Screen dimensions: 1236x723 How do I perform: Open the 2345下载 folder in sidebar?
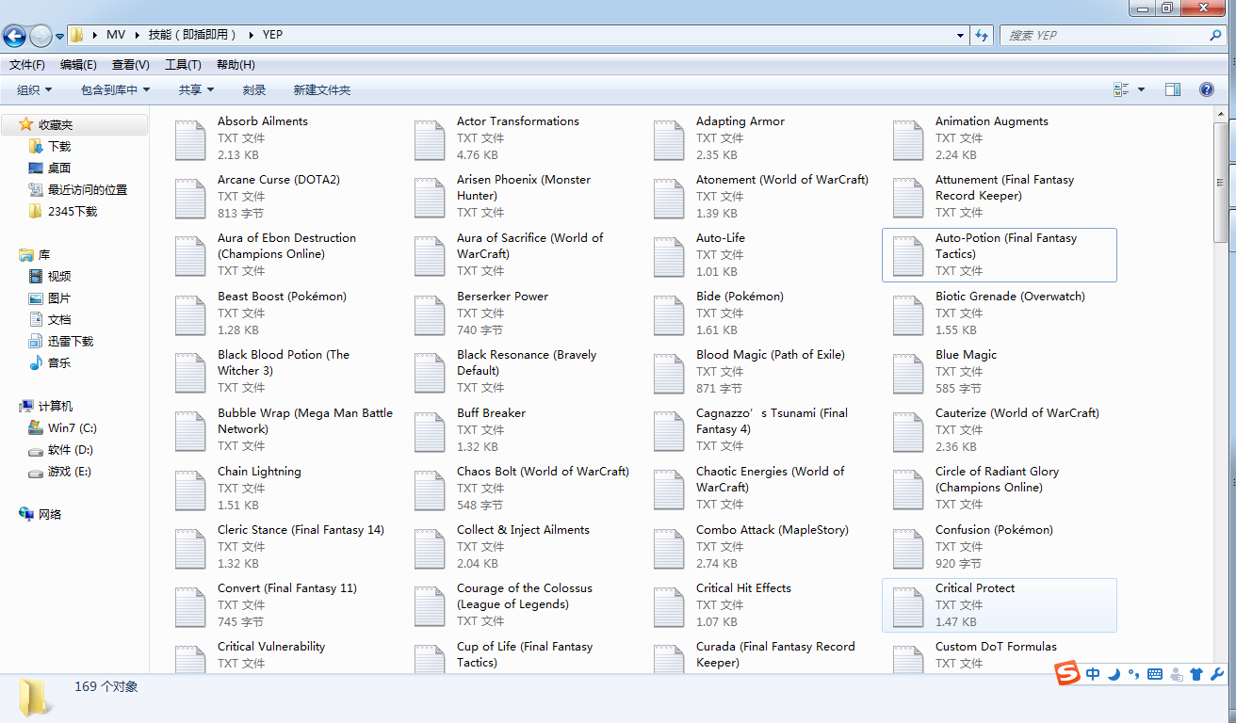point(73,211)
